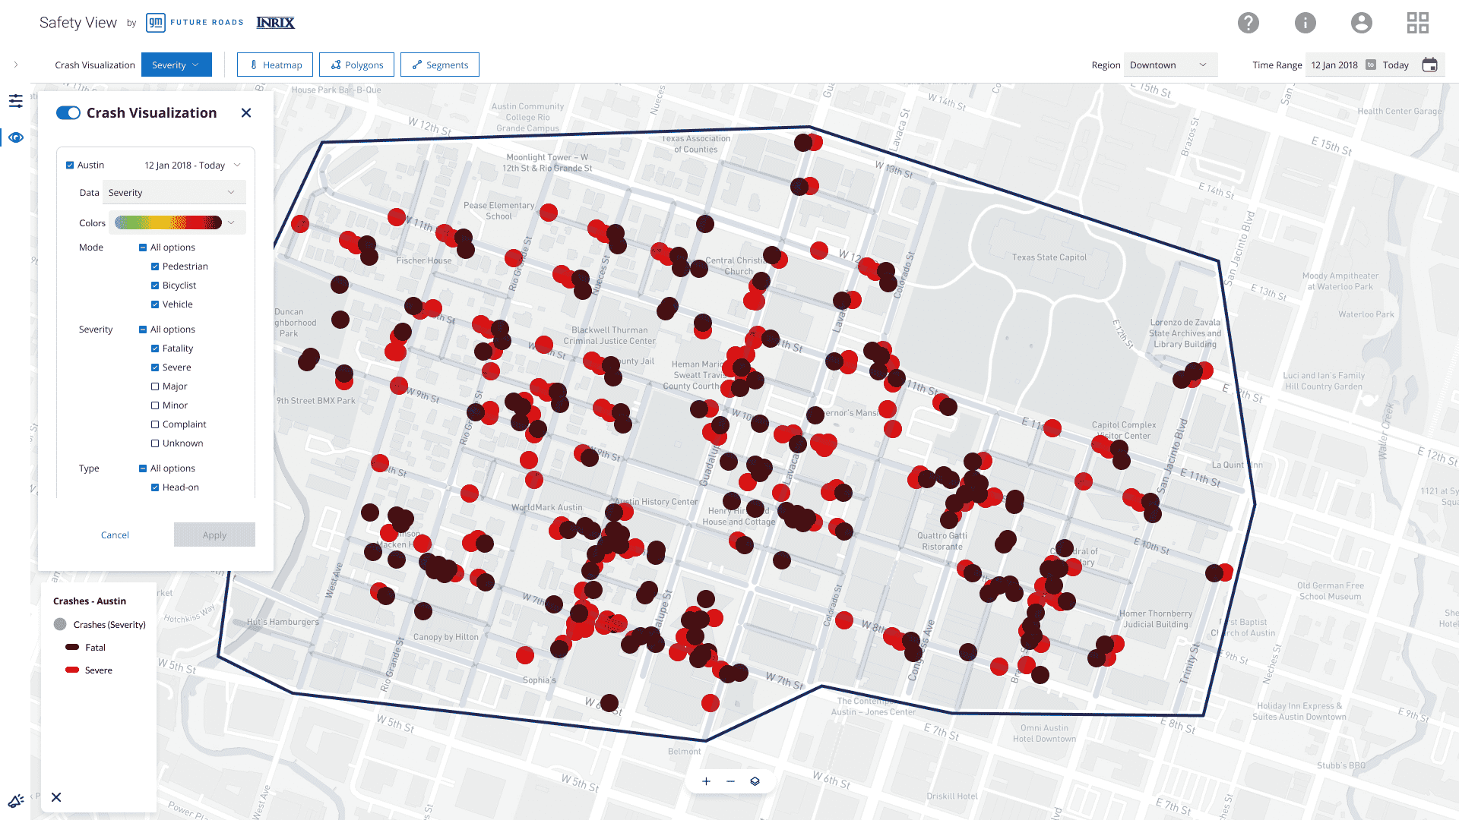
Task: Click the Texas State Capitol map label
Action: coord(1049,257)
